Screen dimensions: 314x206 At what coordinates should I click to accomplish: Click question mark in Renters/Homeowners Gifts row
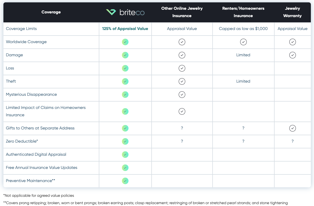[243, 128]
